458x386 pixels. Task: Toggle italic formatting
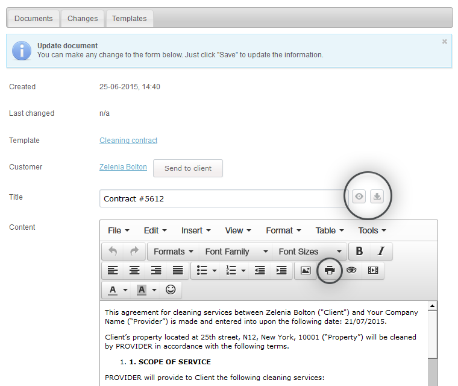381,251
